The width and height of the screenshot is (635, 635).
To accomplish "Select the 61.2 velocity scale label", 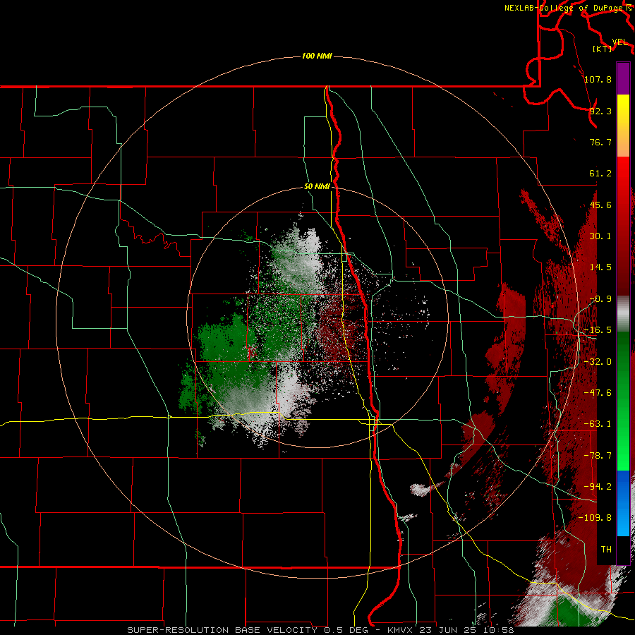I will (x=600, y=174).
